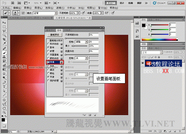Select the Rectangular Marquee tool
This screenshot has width=186, height=134.
tap(4, 27)
